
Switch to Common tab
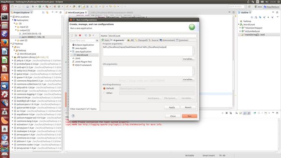coord(182,40)
